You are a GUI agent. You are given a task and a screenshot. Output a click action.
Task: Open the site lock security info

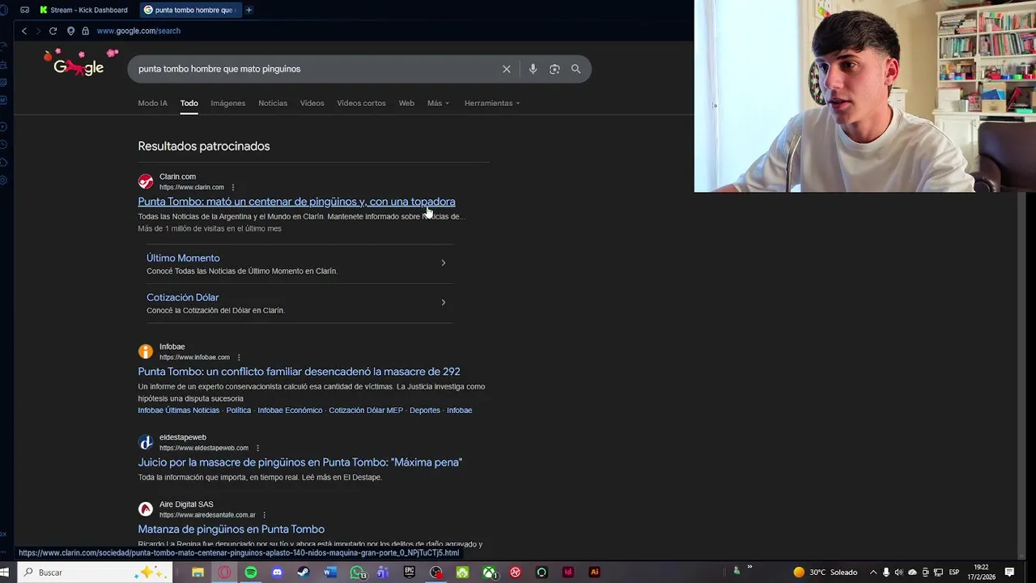pyautogui.click(x=85, y=31)
